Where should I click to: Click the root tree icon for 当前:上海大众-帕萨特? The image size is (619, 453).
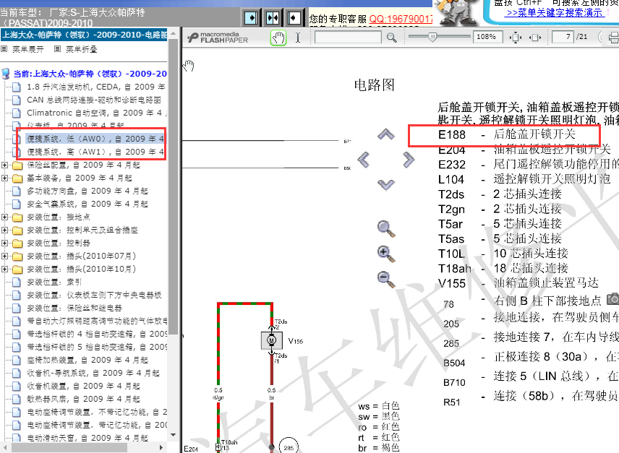pos(6,74)
